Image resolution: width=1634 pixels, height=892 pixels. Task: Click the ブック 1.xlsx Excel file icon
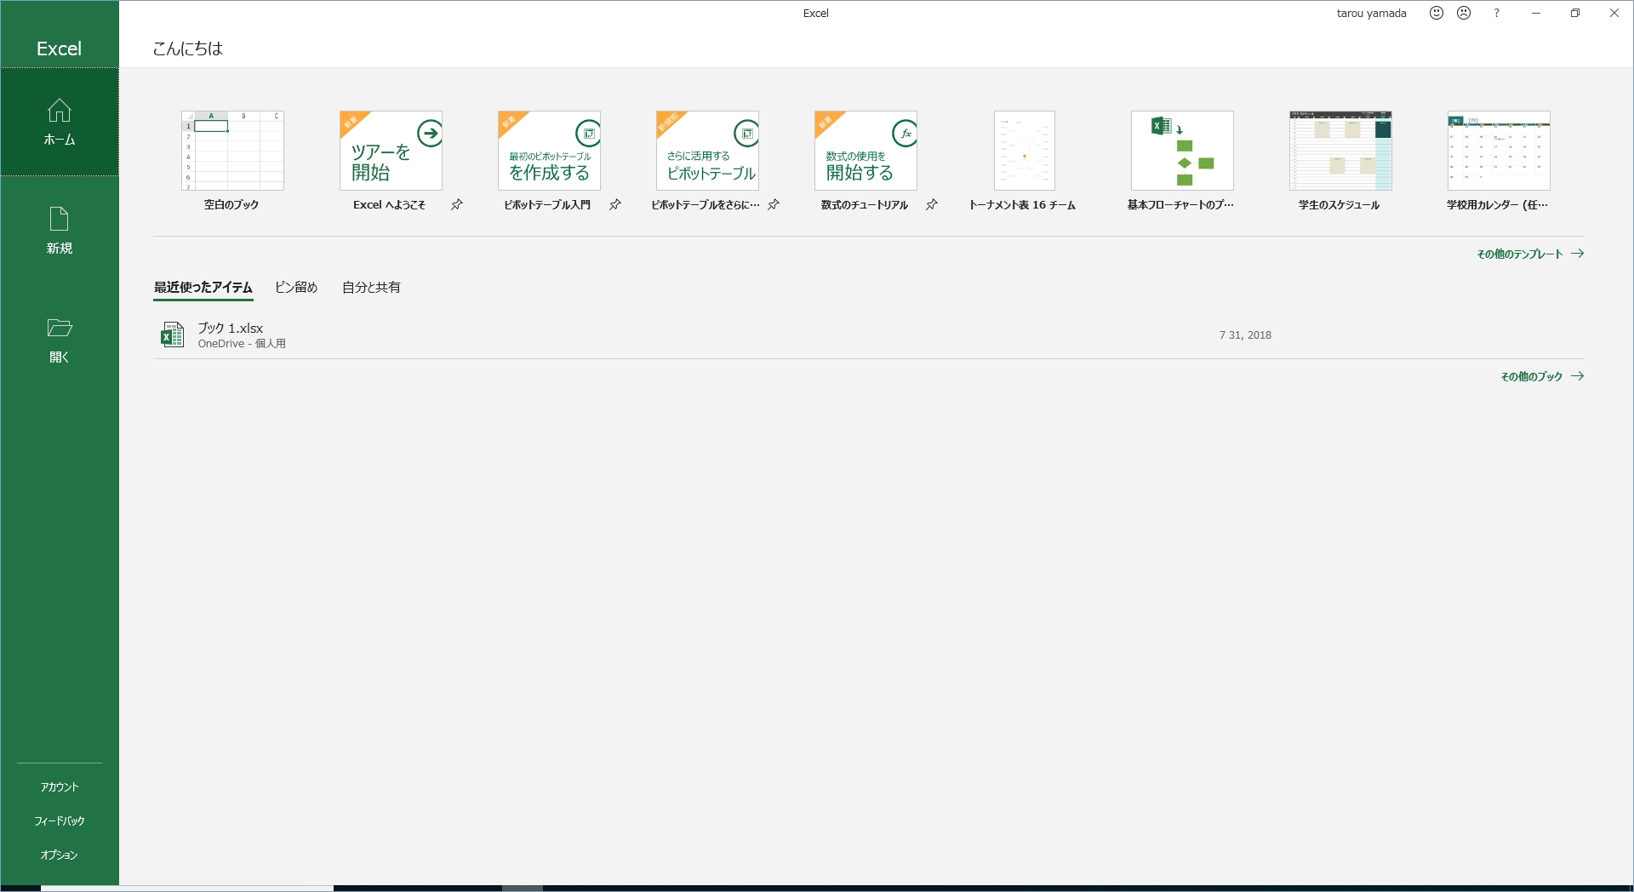point(173,334)
